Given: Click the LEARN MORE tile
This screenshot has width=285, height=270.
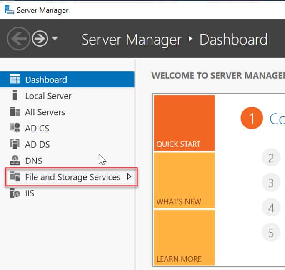Looking at the screenshot, I should coord(184,238).
